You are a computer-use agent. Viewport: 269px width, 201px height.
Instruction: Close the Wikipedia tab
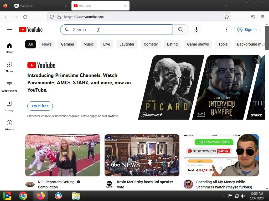click(66, 6)
